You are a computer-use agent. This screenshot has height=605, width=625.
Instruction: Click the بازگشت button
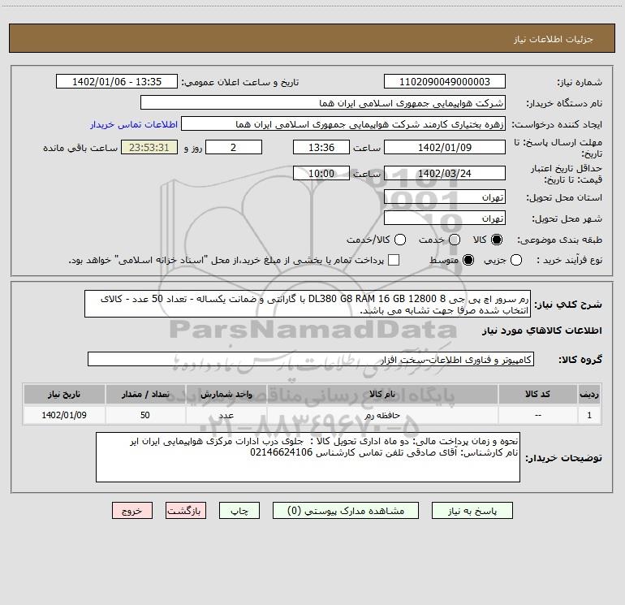(x=186, y=511)
